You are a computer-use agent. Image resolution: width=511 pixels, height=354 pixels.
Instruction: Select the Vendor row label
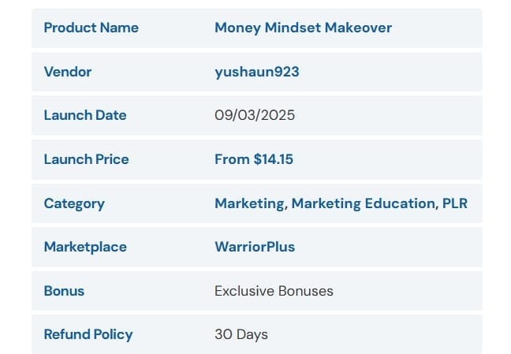point(68,72)
